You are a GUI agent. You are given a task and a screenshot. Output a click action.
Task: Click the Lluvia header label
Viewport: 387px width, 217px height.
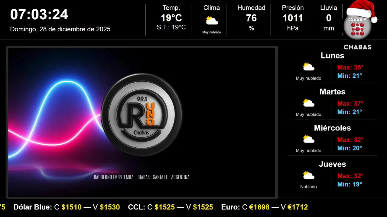[x=329, y=8]
